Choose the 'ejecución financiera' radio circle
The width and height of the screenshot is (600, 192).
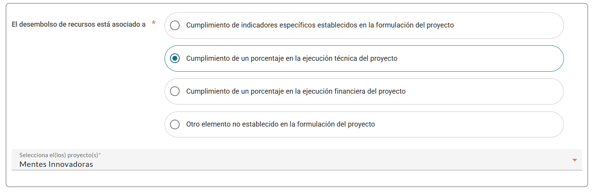point(175,91)
